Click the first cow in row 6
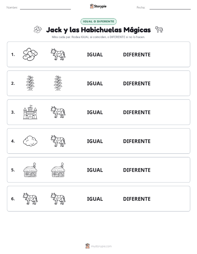197x254 pixels. click(x=30, y=199)
